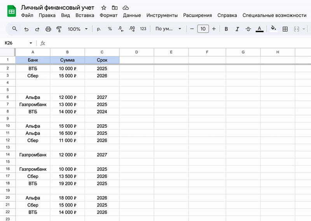Open the Вставка menu
Screen dimensions: 311x221
coord(85,15)
